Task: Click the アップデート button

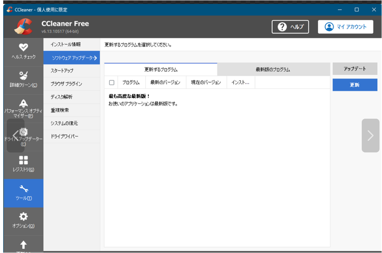Action: pos(355,69)
